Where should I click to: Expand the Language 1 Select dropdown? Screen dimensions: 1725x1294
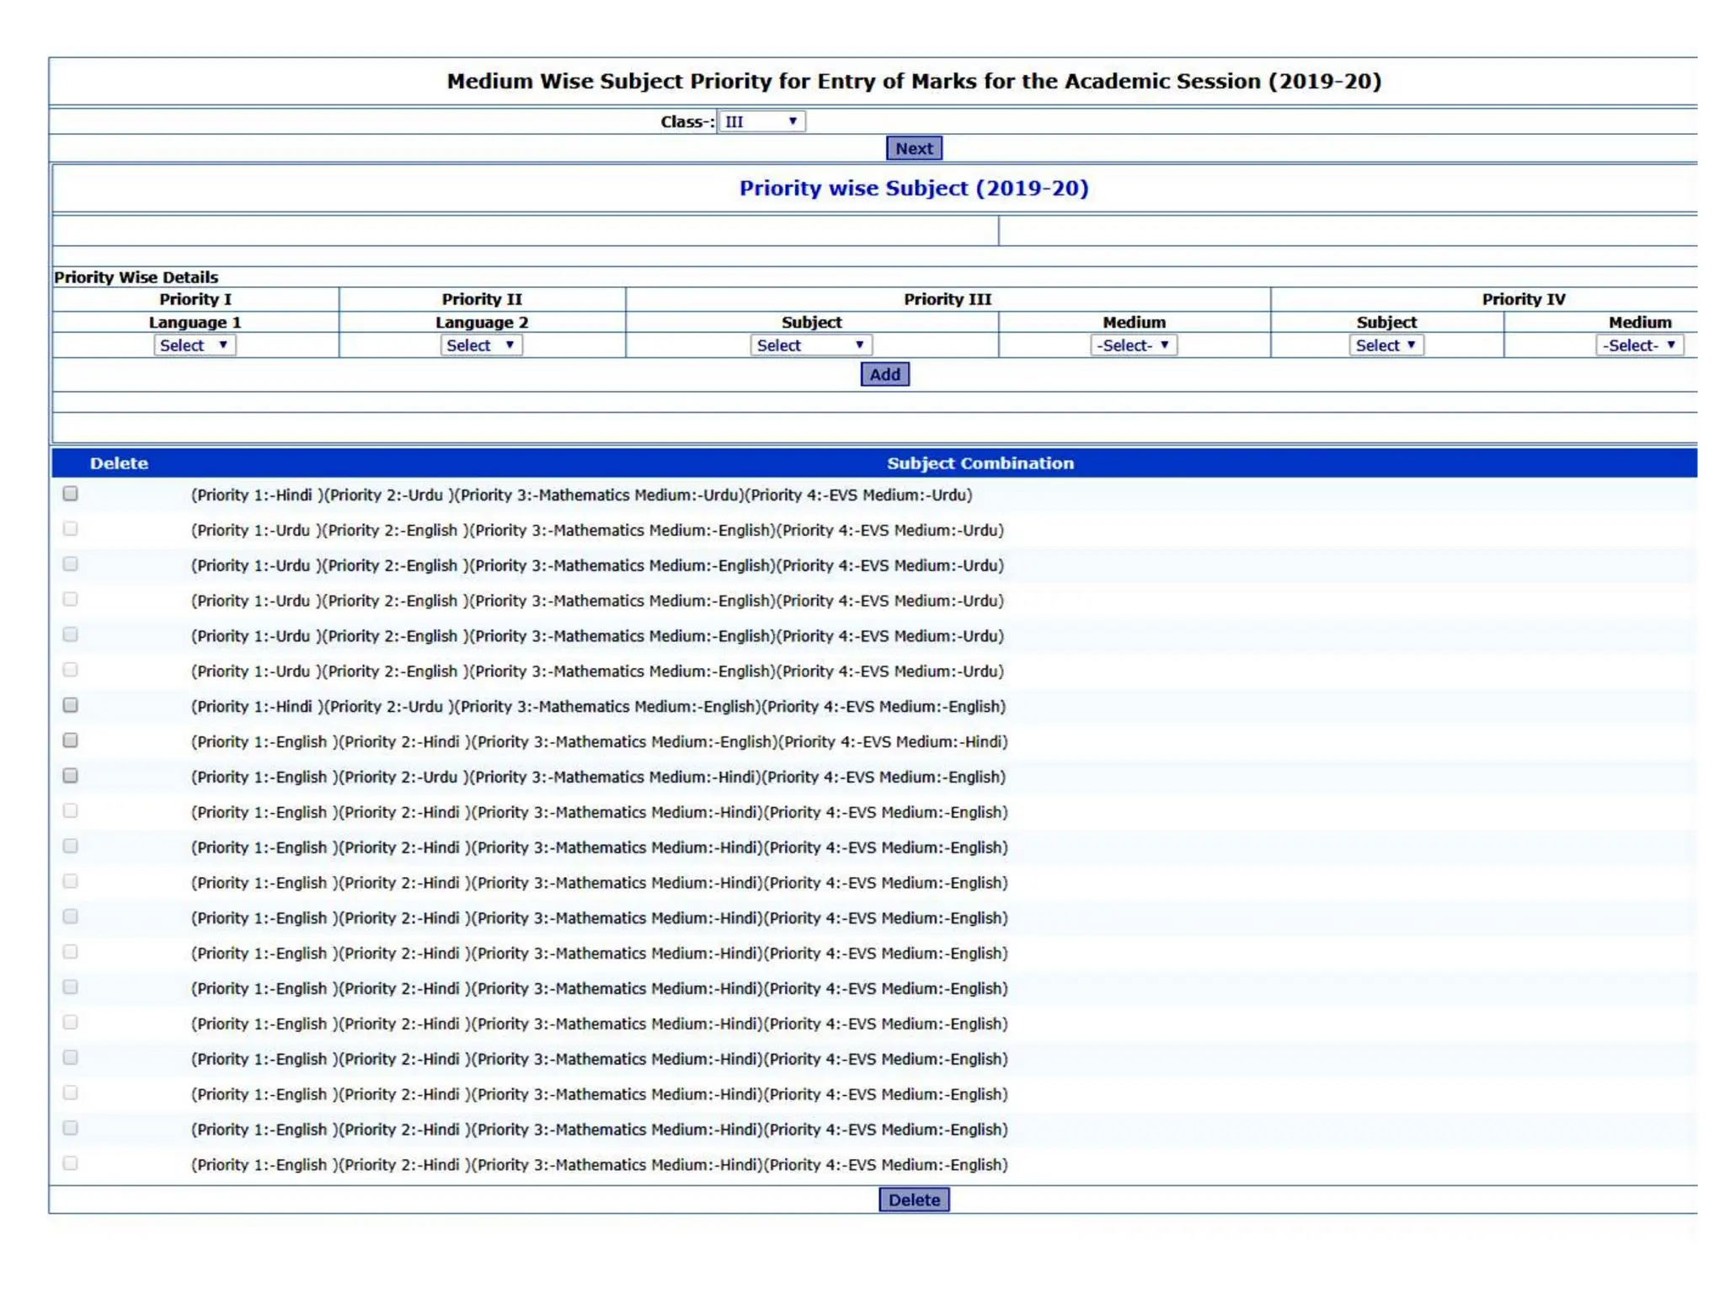click(x=195, y=345)
